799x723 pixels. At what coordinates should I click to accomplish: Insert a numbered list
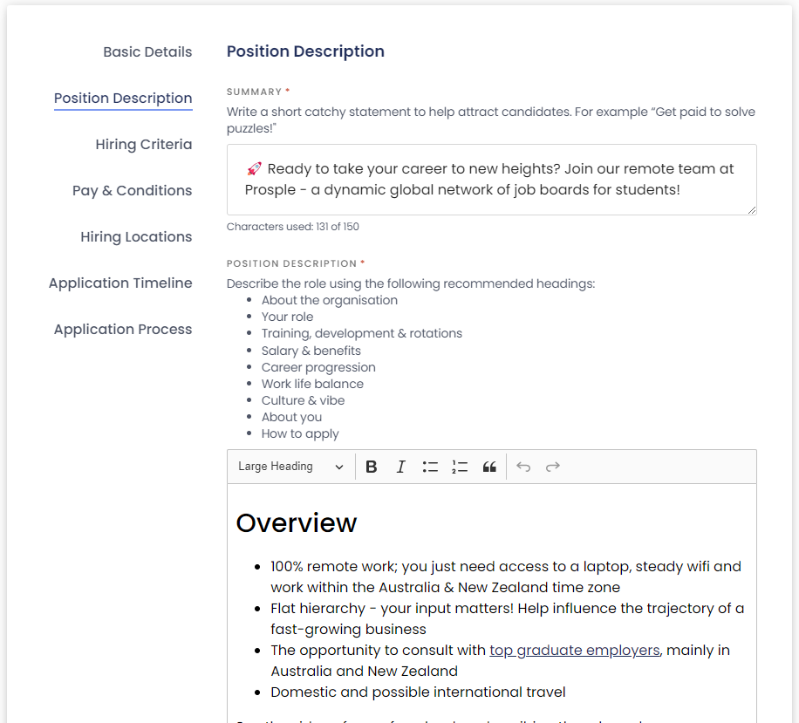pyautogui.click(x=460, y=467)
